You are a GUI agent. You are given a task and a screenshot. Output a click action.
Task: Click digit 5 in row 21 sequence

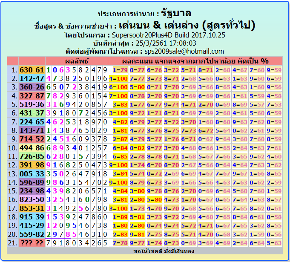point(105,243)
